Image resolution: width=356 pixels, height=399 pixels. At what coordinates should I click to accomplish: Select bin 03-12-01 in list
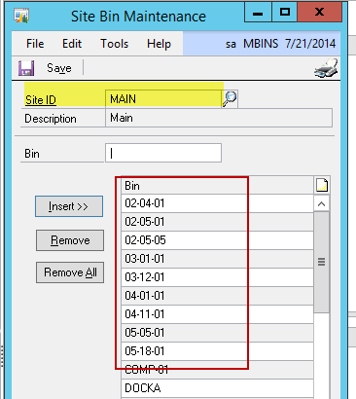(218, 277)
